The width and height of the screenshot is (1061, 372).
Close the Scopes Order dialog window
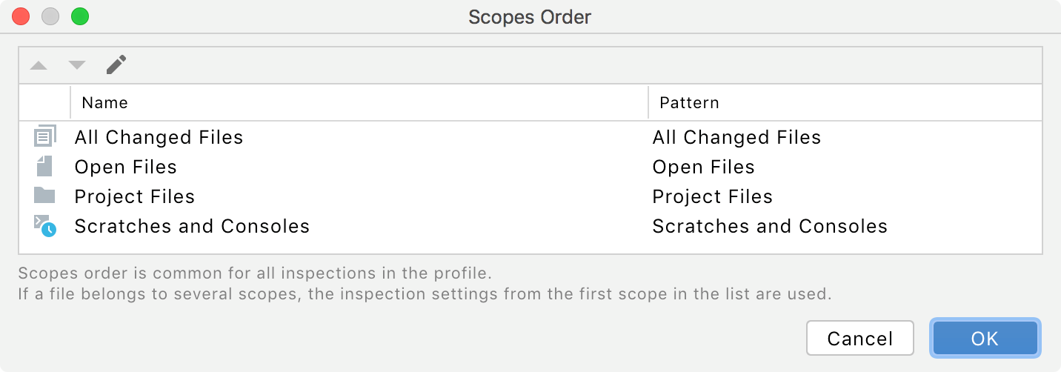pyautogui.click(x=21, y=16)
